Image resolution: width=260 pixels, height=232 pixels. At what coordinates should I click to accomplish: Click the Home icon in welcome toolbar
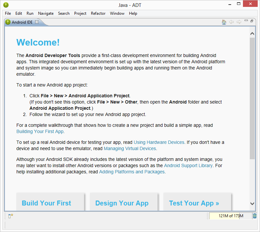(224, 22)
